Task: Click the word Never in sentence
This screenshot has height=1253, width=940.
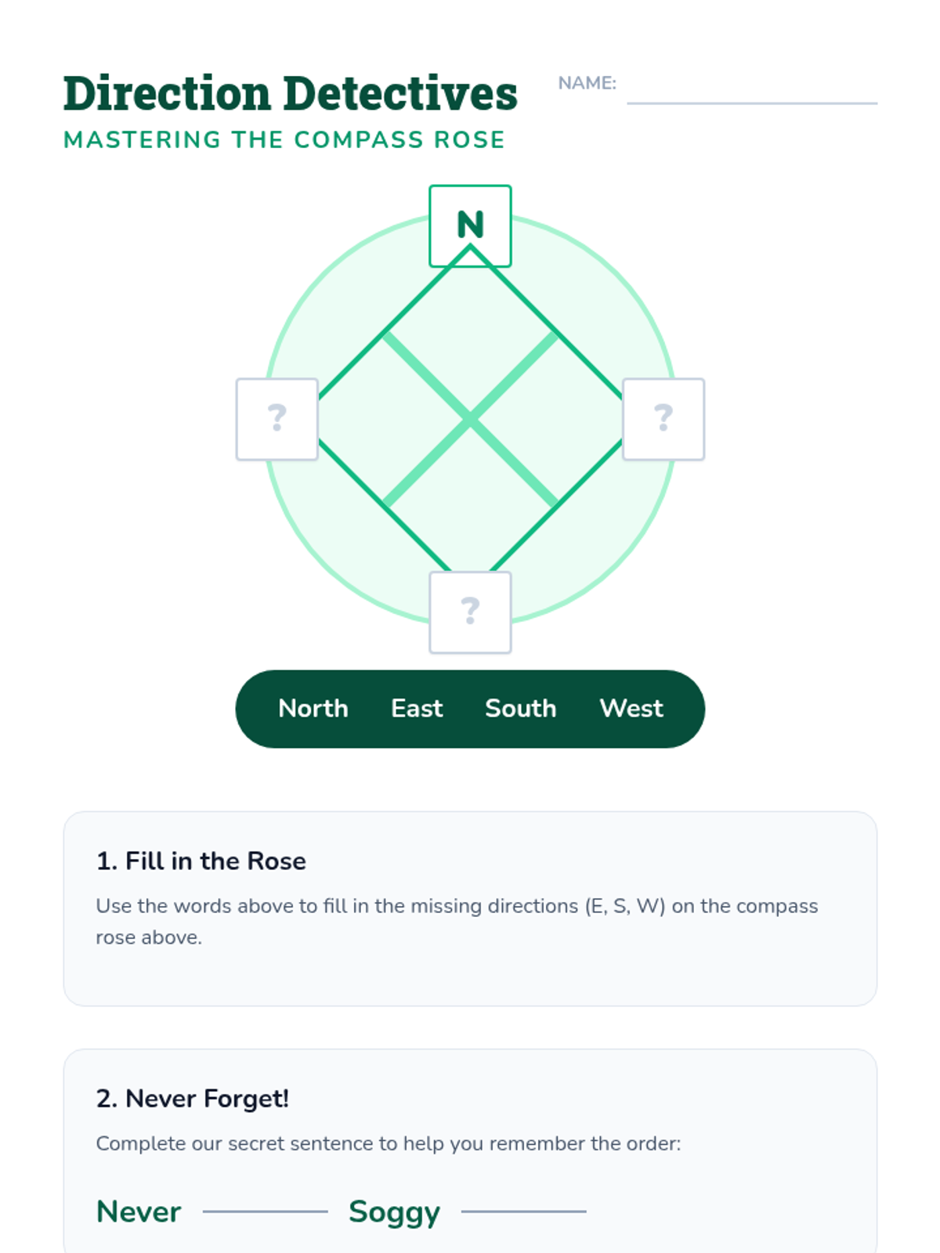Action: click(139, 1211)
